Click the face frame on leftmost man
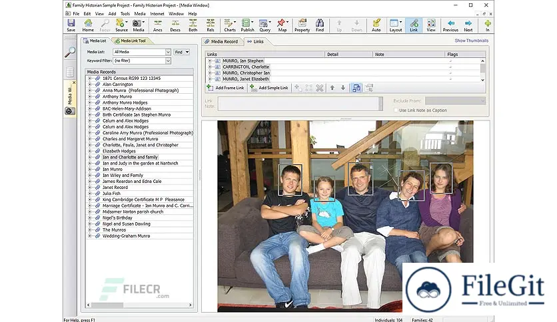 pos(290,180)
